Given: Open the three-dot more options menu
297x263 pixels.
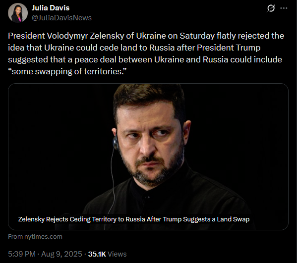Looking at the screenshot, I should click(284, 8).
